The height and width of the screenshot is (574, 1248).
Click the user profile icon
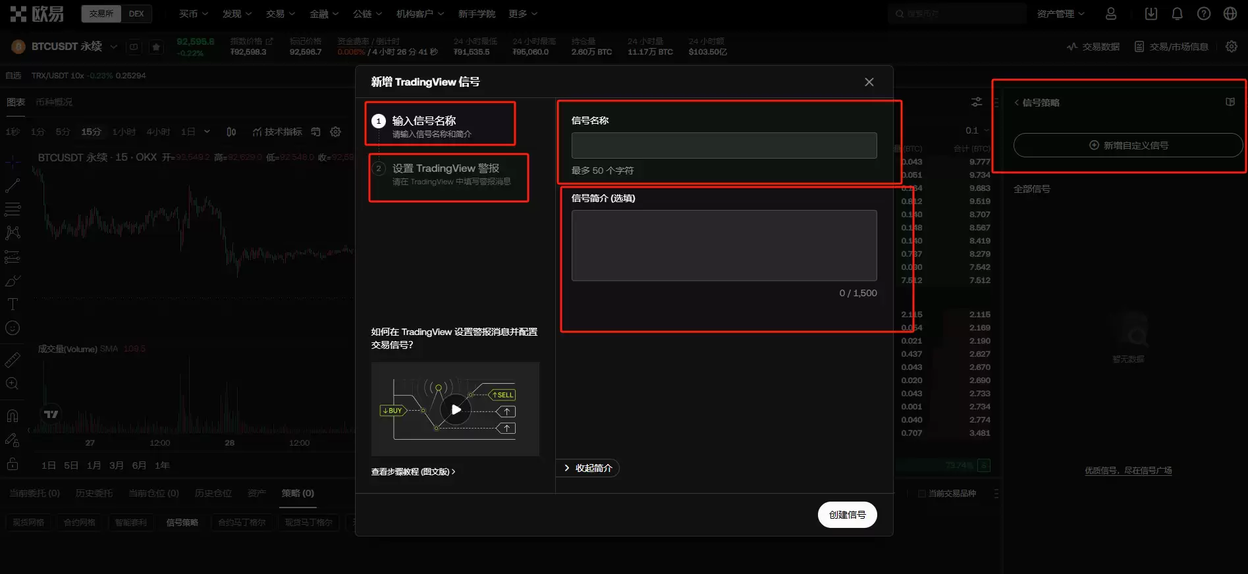pyautogui.click(x=1111, y=14)
